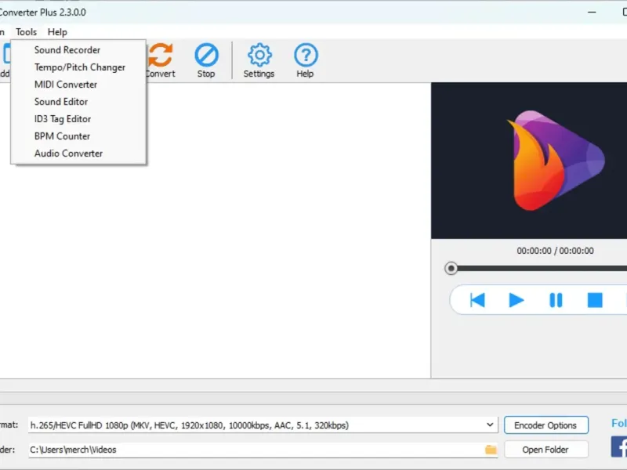Image resolution: width=627 pixels, height=470 pixels.
Task: Start playback with the Play button
Action: coord(516,300)
